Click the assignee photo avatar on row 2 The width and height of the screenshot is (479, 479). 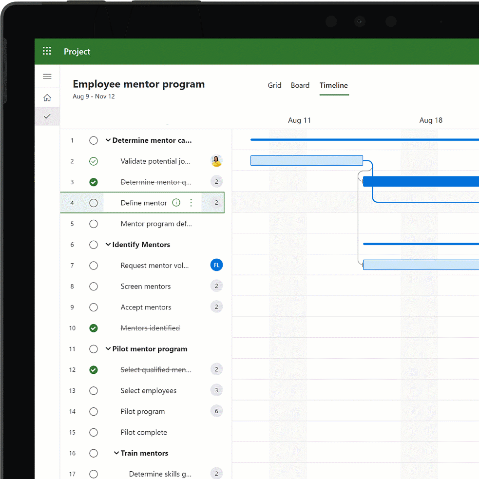point(216,161)
